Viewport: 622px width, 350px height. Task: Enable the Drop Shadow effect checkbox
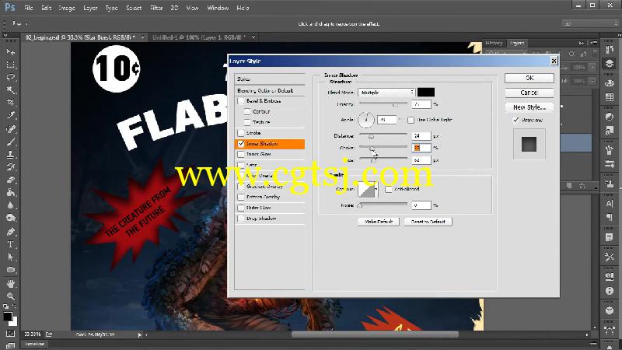(x=241, y=219)
